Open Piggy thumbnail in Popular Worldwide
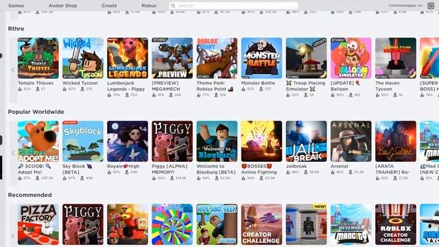This screenshot has width=439, height=247. [172, 141]
